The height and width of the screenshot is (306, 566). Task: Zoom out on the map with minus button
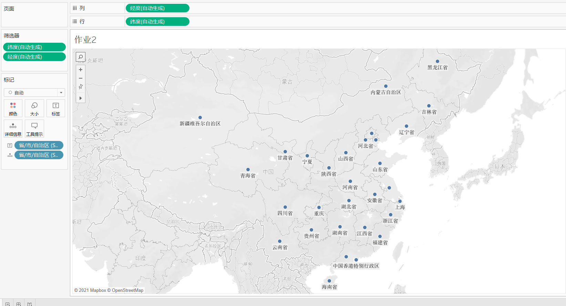[81, 78]
